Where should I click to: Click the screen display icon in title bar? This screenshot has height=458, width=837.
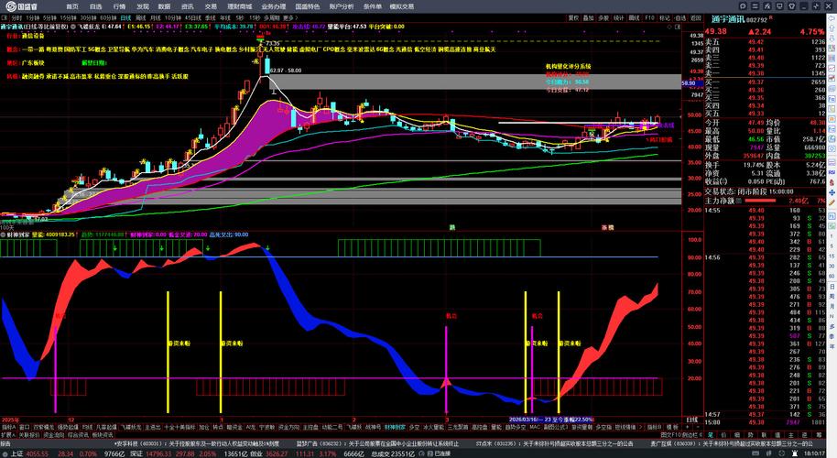779,5
